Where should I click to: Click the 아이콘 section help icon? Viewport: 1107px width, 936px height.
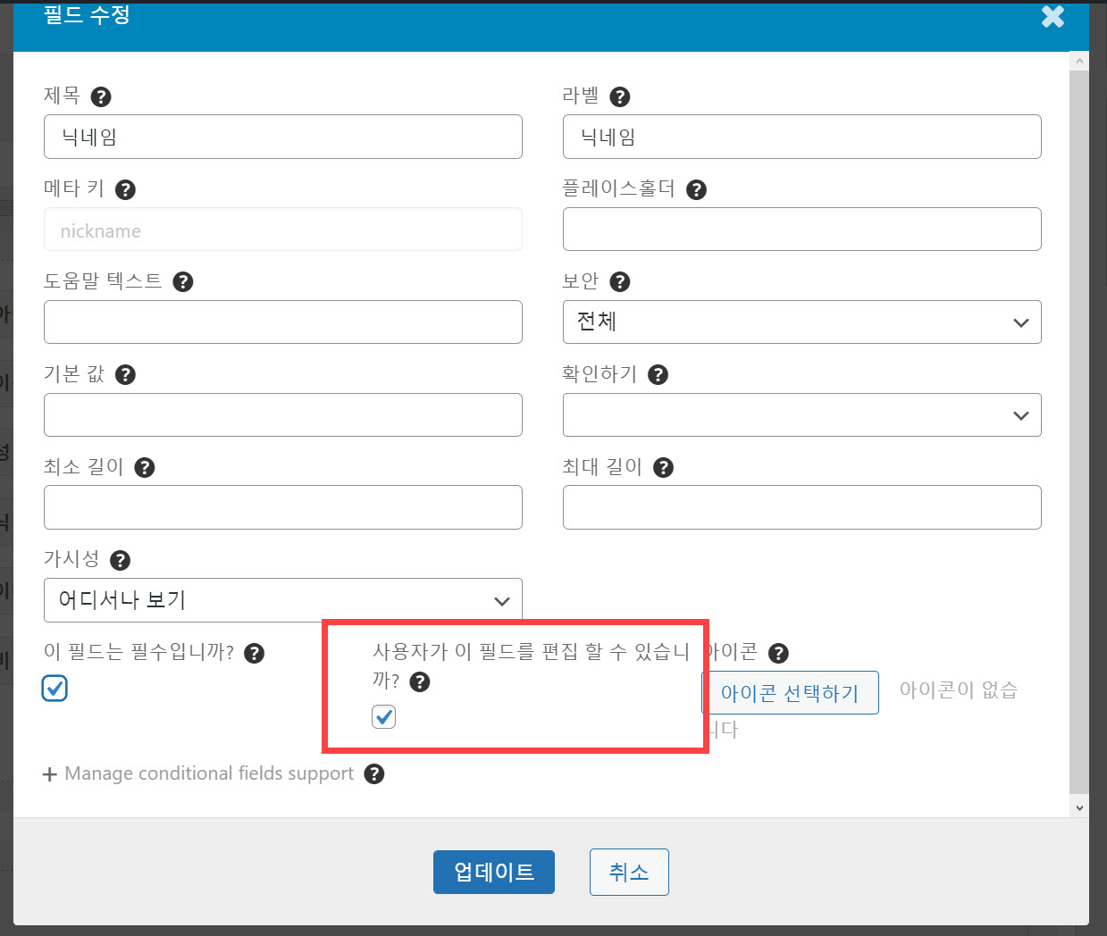(777, 653)
